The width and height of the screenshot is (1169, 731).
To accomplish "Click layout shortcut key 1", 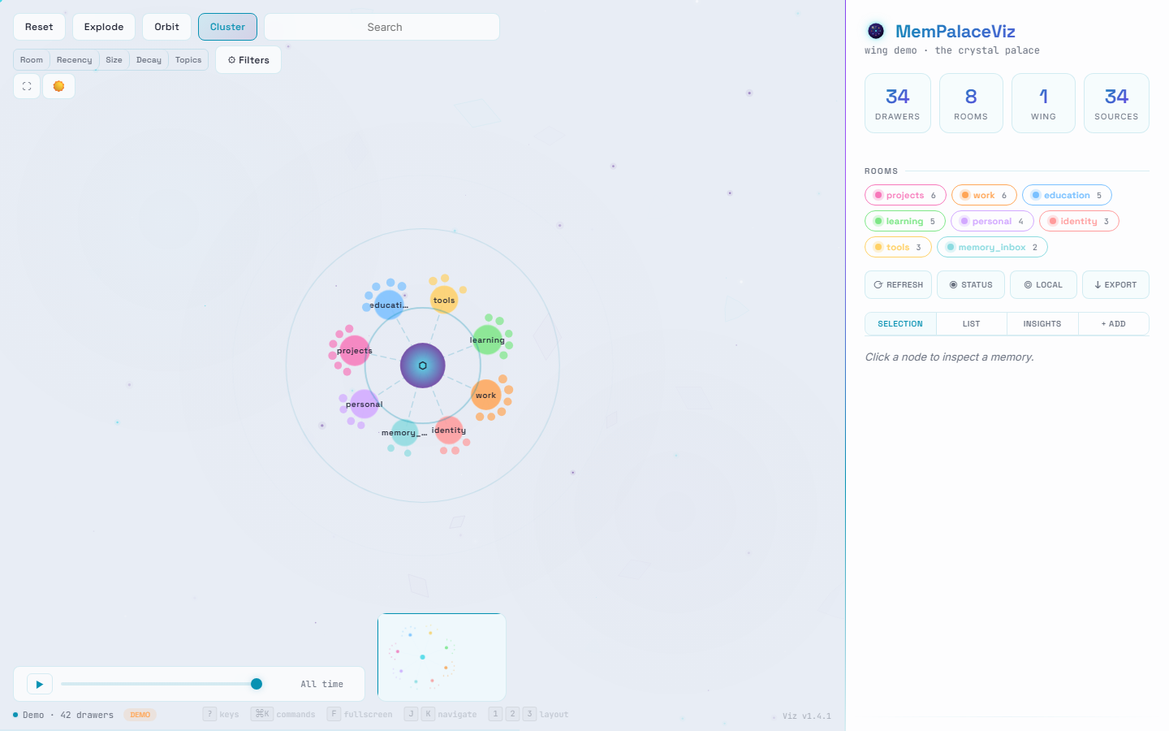I will click(x=495, y=714).
